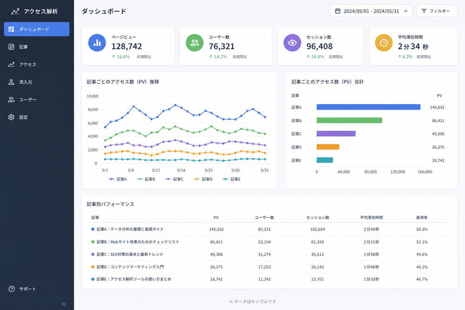Click 平均滞在時間 value 1分58秒 in table
The height and width of the screenshot is (310, 465).
pyautogui.click(x=371, y=254)
